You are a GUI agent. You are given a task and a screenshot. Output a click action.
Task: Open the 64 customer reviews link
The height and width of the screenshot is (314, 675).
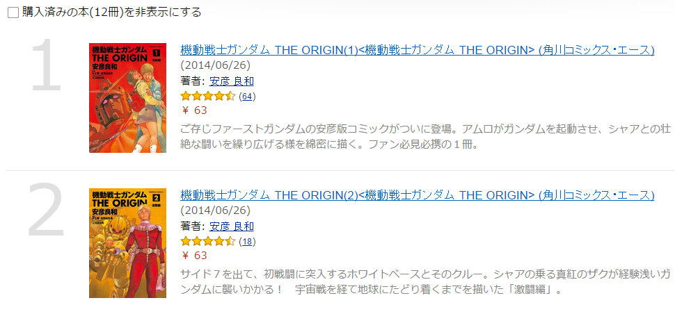pyautogui.click(x=246, y=97)
